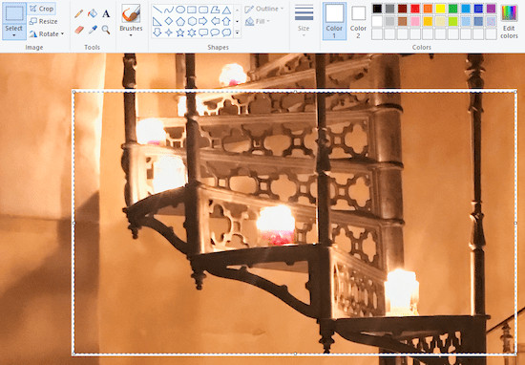Pick the Up arrow shape
The width and height of the screenshot is (525, 365).
coord(226,21)
